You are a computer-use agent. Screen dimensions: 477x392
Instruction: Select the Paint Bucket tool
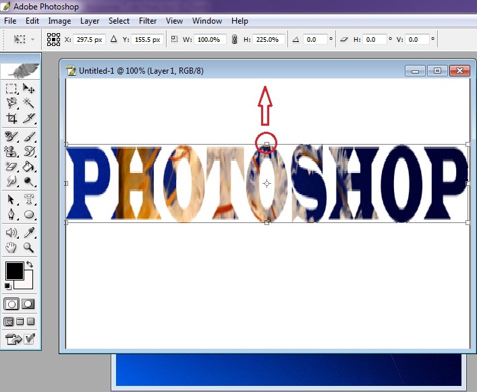29,166
